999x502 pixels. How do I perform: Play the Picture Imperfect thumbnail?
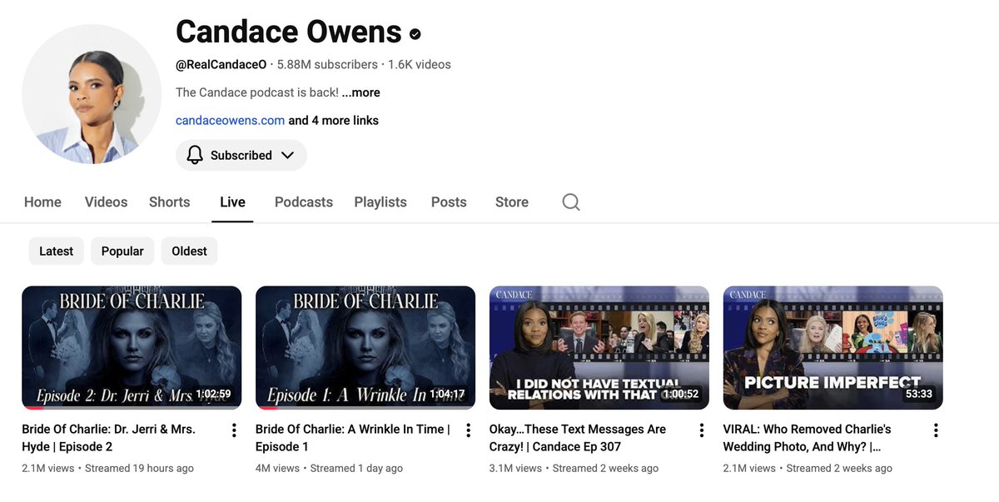[833, 348]
